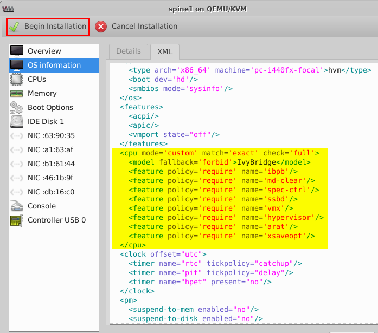The image size is (378, 333).
Task: Select OS information in the hardware list
Action: (54, 65)
